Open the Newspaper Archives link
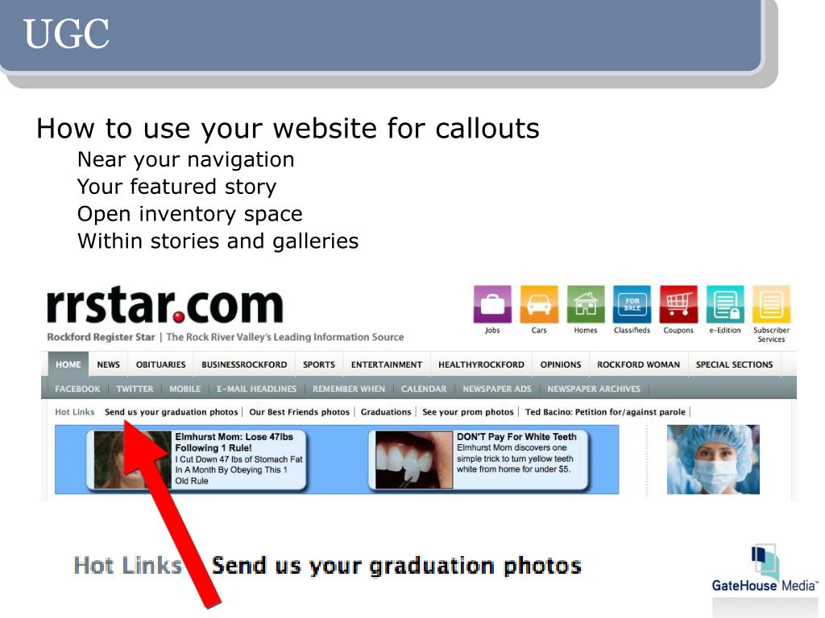 [x=594, y=389]
